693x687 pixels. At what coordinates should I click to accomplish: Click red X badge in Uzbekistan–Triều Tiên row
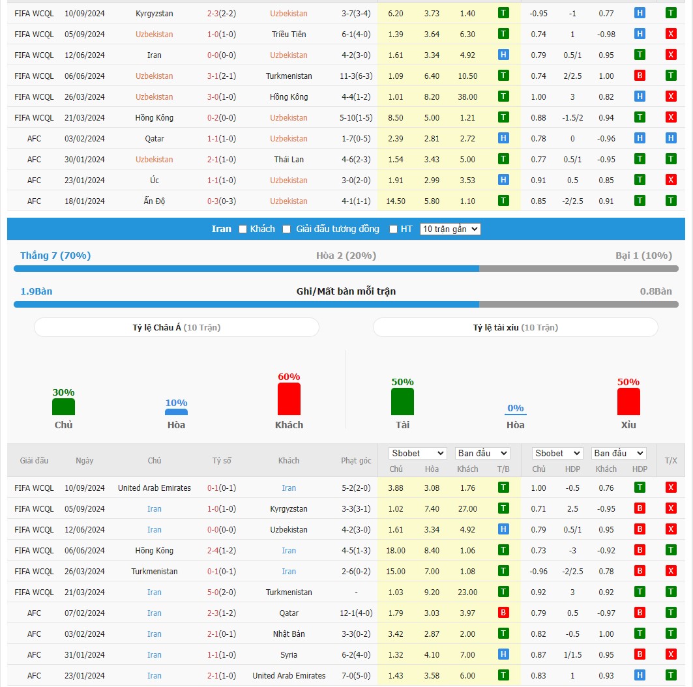point(670,34)
